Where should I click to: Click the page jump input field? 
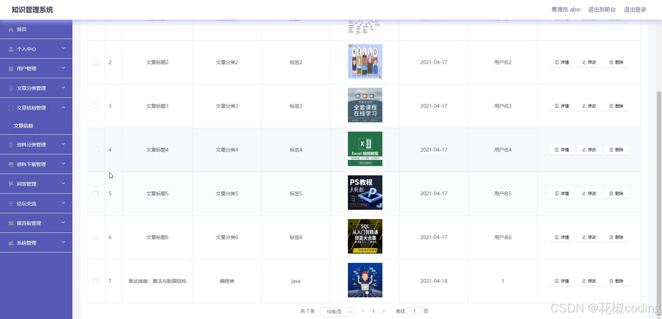pos(414,311)
